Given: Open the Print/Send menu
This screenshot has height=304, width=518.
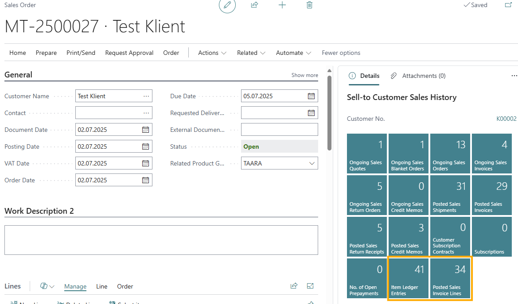Looking at the screenshot, I should pos(81,53).
